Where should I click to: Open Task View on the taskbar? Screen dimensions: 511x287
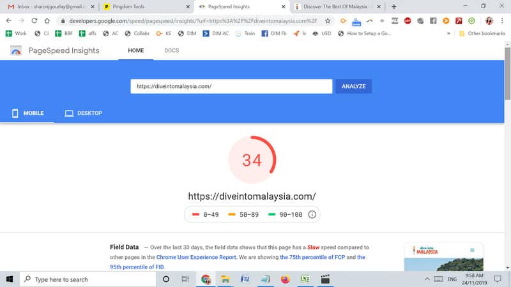tap(185, 279)
